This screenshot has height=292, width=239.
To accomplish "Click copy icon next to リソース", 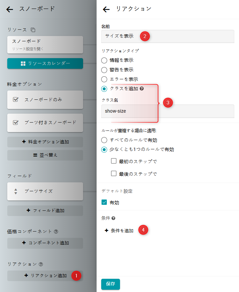I will click(x=32, y=30).
